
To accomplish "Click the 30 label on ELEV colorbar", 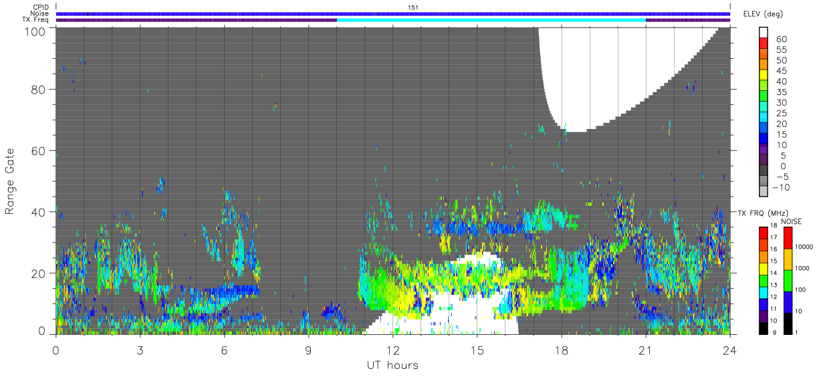I will pyautogui.click(x=782, y=102).
